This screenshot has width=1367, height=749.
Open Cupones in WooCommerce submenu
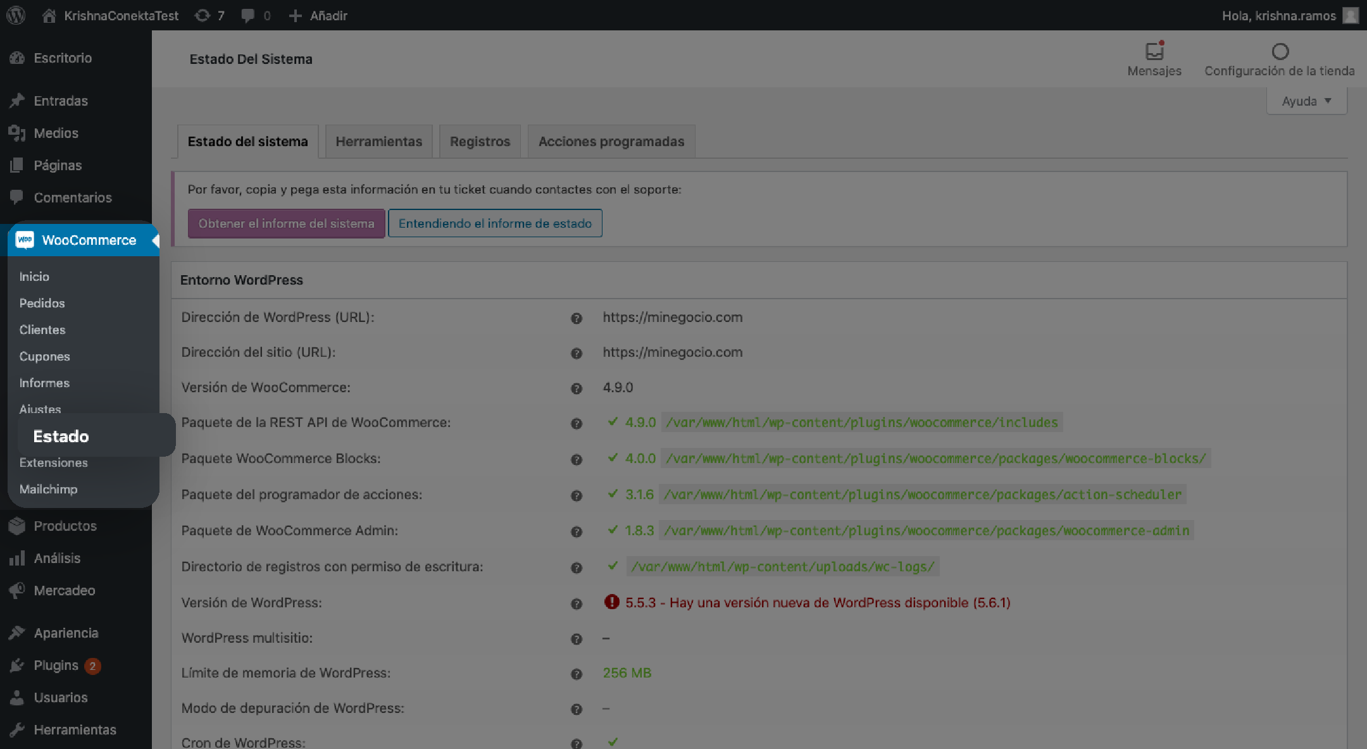tap(44, 356)
